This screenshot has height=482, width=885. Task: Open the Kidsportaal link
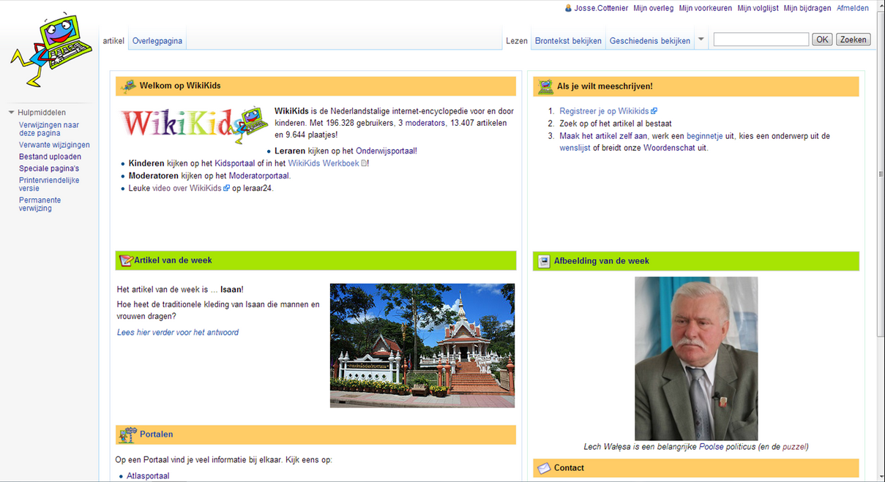(x=235, y=163)
